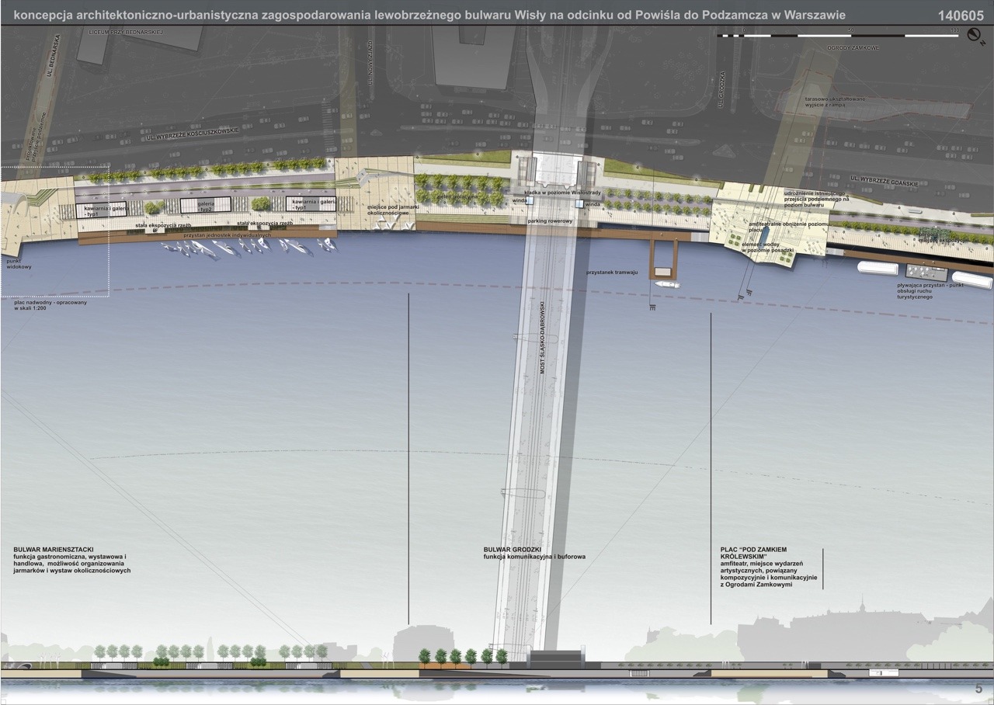Click the "przystanek tramwaju" label

tap(613, 273)
